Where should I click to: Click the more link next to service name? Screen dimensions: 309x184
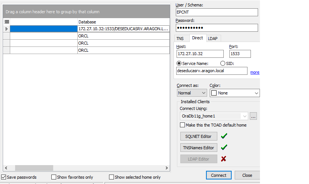[255, 72]
